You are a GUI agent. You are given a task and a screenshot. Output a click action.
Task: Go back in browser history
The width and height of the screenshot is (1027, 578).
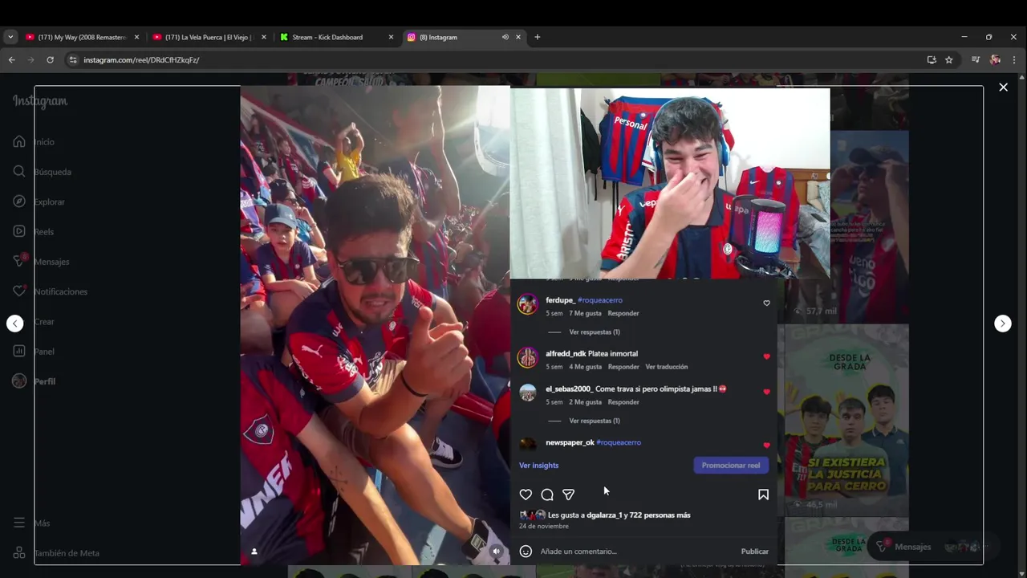pyautogui.click(x=11, y=59)
